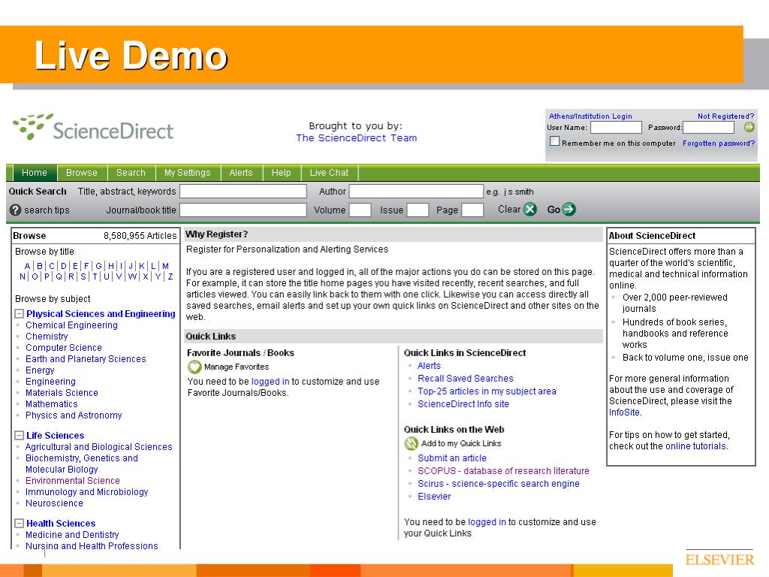
Task: Open the Neuroscience subject
Action: [54, 503]
